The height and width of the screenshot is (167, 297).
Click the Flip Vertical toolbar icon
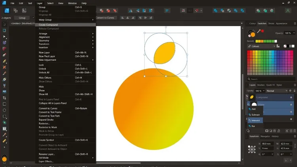pyautogui.click(x=138, y=11)
